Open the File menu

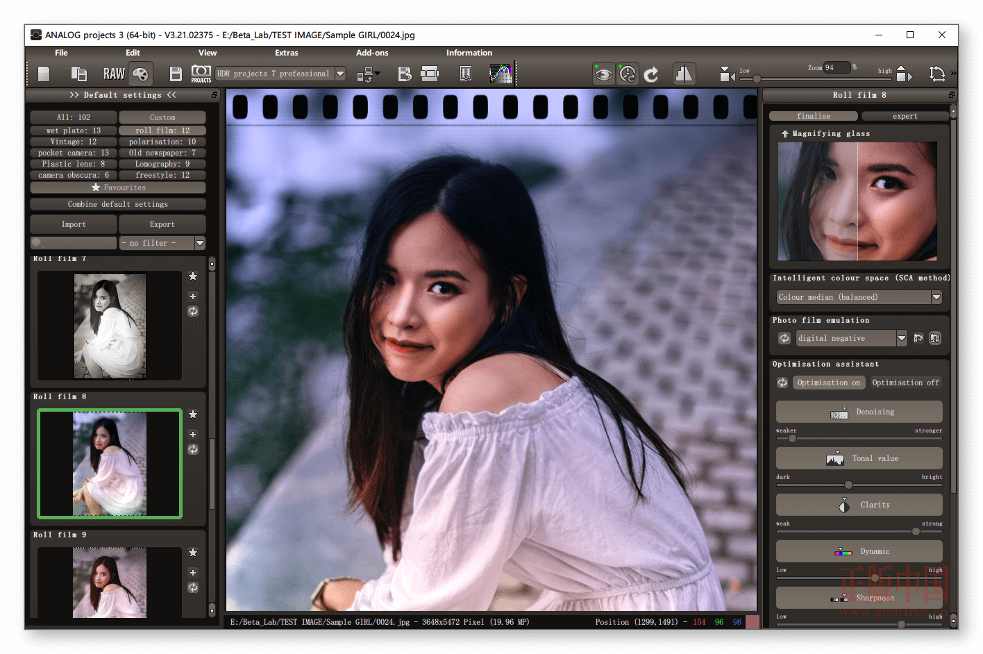(61, 53)
